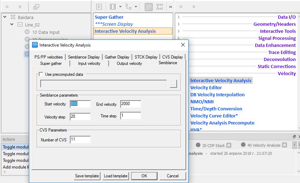Expand the Geometry/Headers module group

tap(178, 24)
